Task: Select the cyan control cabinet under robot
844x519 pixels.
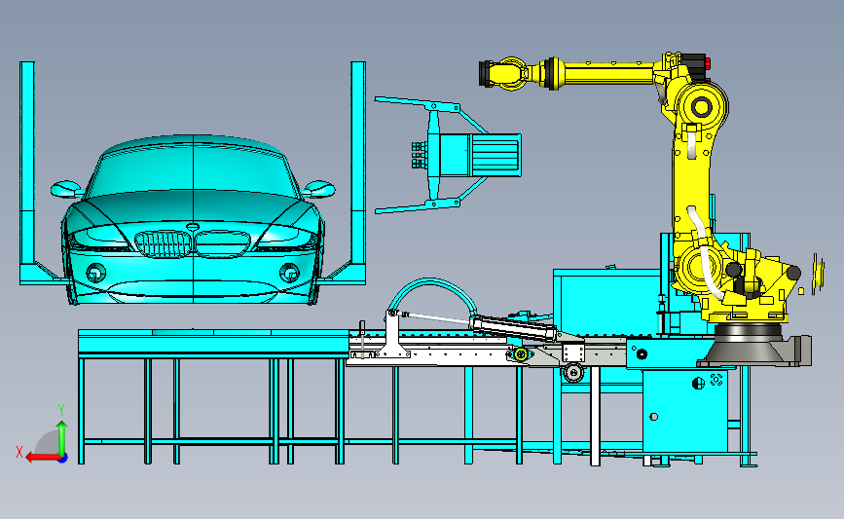Action: [x=684, y=411]
